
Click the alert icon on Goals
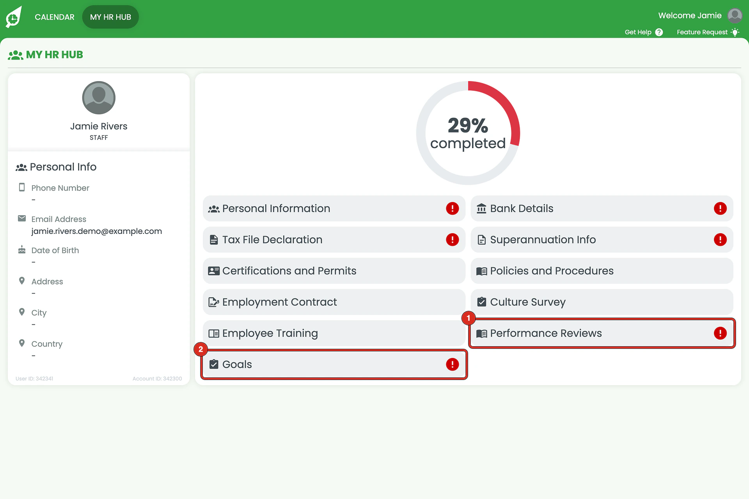pos(452,365)
